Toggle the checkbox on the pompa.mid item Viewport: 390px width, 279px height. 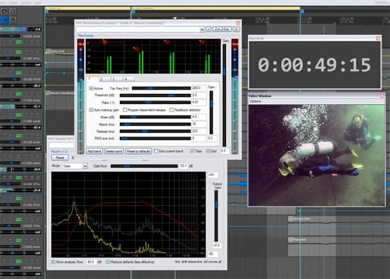pyautogui.click(x=290, y=218)
